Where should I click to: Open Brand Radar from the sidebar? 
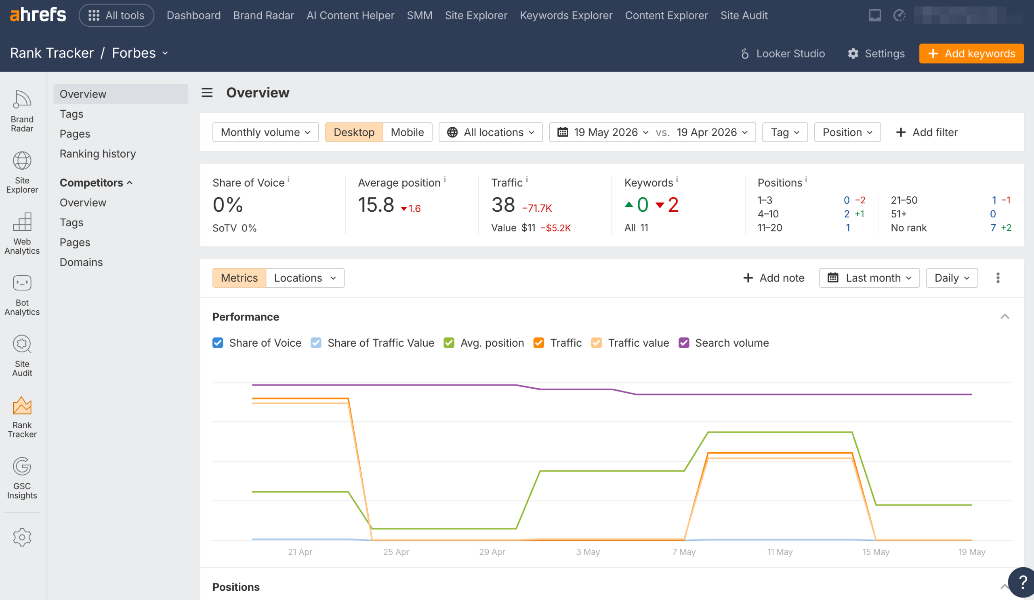(x=22, y=112)
